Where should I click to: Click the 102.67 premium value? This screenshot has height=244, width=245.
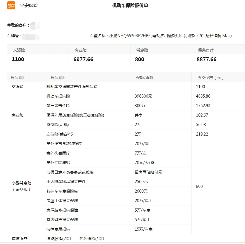[x=202, y=115]
